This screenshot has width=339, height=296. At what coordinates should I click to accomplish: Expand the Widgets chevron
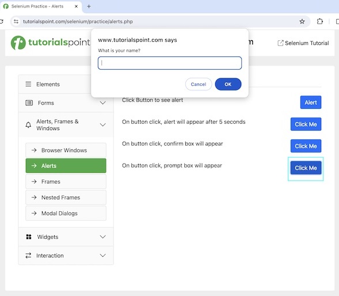pyautogui.click(x=102, y=237)
